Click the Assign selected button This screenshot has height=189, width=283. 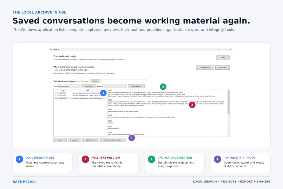coord(136,86)
